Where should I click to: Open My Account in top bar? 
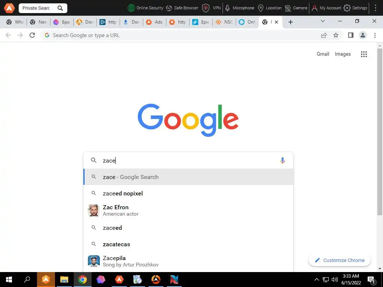point(326,8)
